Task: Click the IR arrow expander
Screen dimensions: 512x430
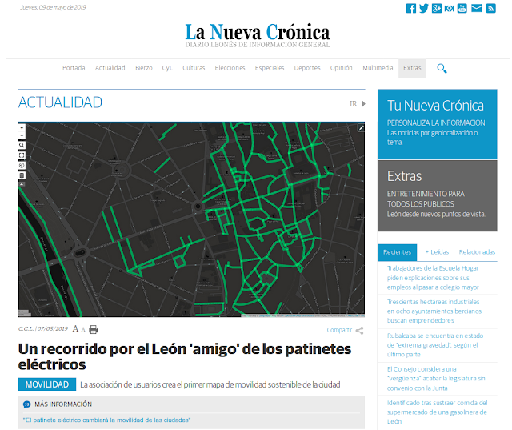Action: 364,104
